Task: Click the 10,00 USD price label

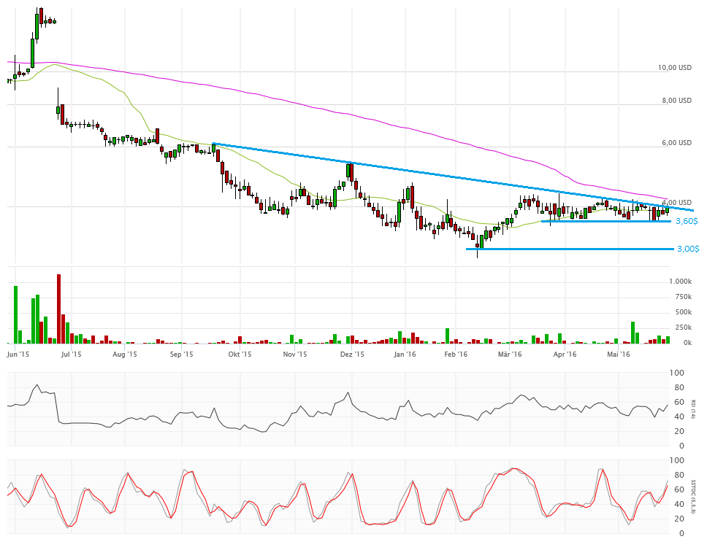Action: tap(674, 68)
